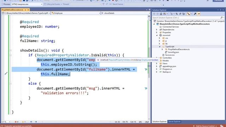226x127 pixels.
Task: Click the warnings count indicator
Action: click(24, 122)
